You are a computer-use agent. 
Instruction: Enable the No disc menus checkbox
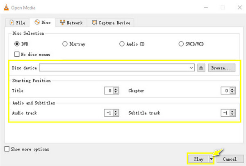17,54
